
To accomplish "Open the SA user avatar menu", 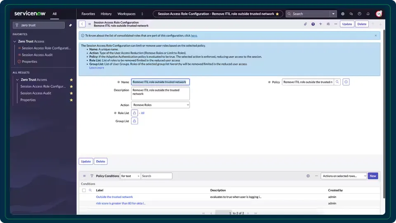I will point(379,14).
